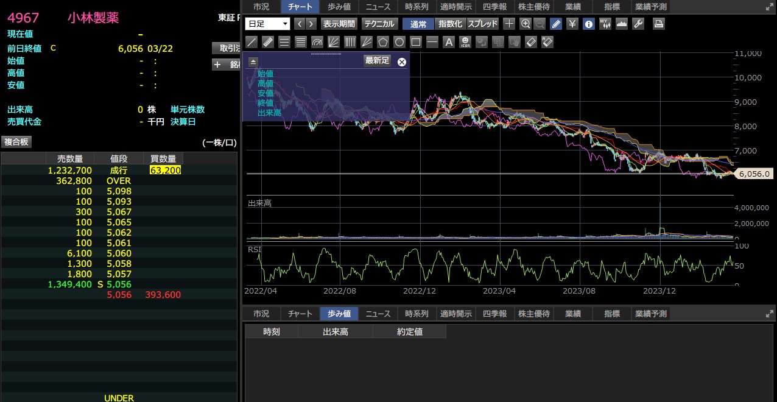This screenshot has width=777, height=402.
Task: Open 四季報 tab in lower panel
Action: (x=494, y=314)
